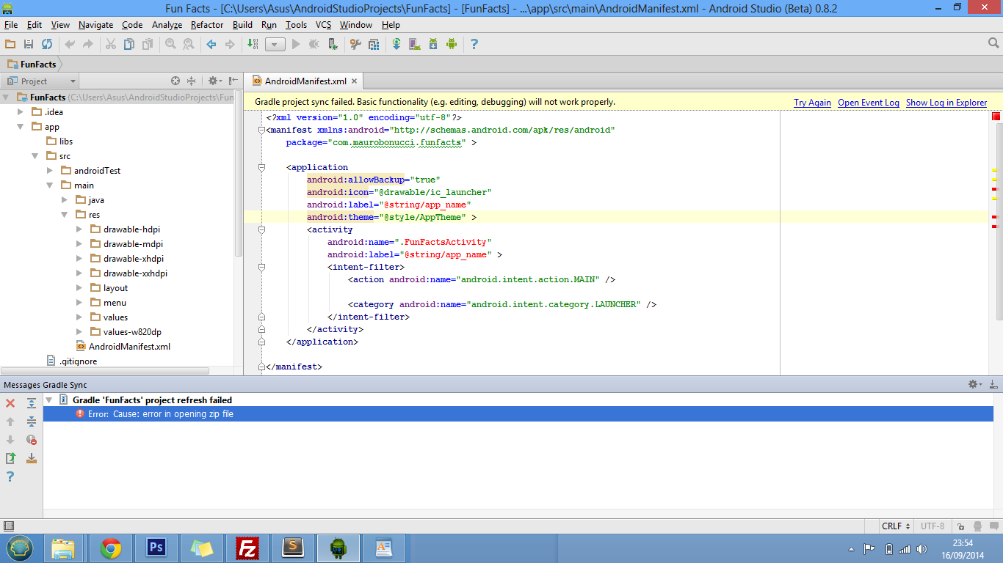Toggle the Hector inspector icon in status bar
This screenshot has width=1003, height=563.
pos(977,526)
